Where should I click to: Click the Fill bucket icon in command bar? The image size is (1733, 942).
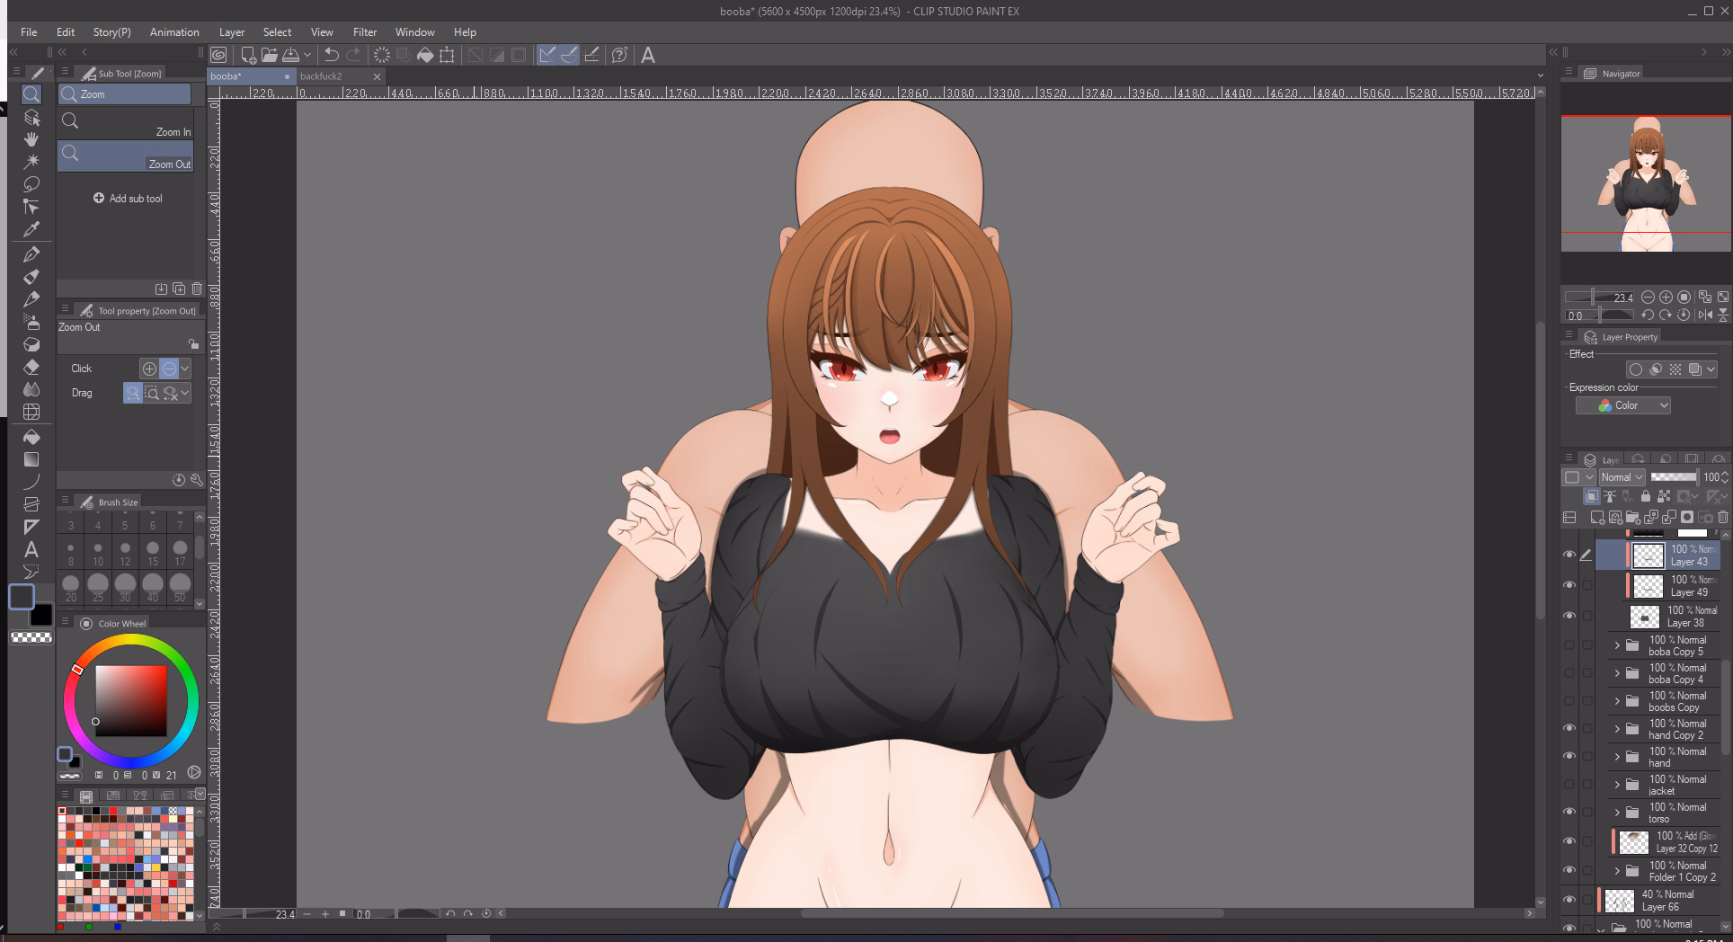[425, 55]
